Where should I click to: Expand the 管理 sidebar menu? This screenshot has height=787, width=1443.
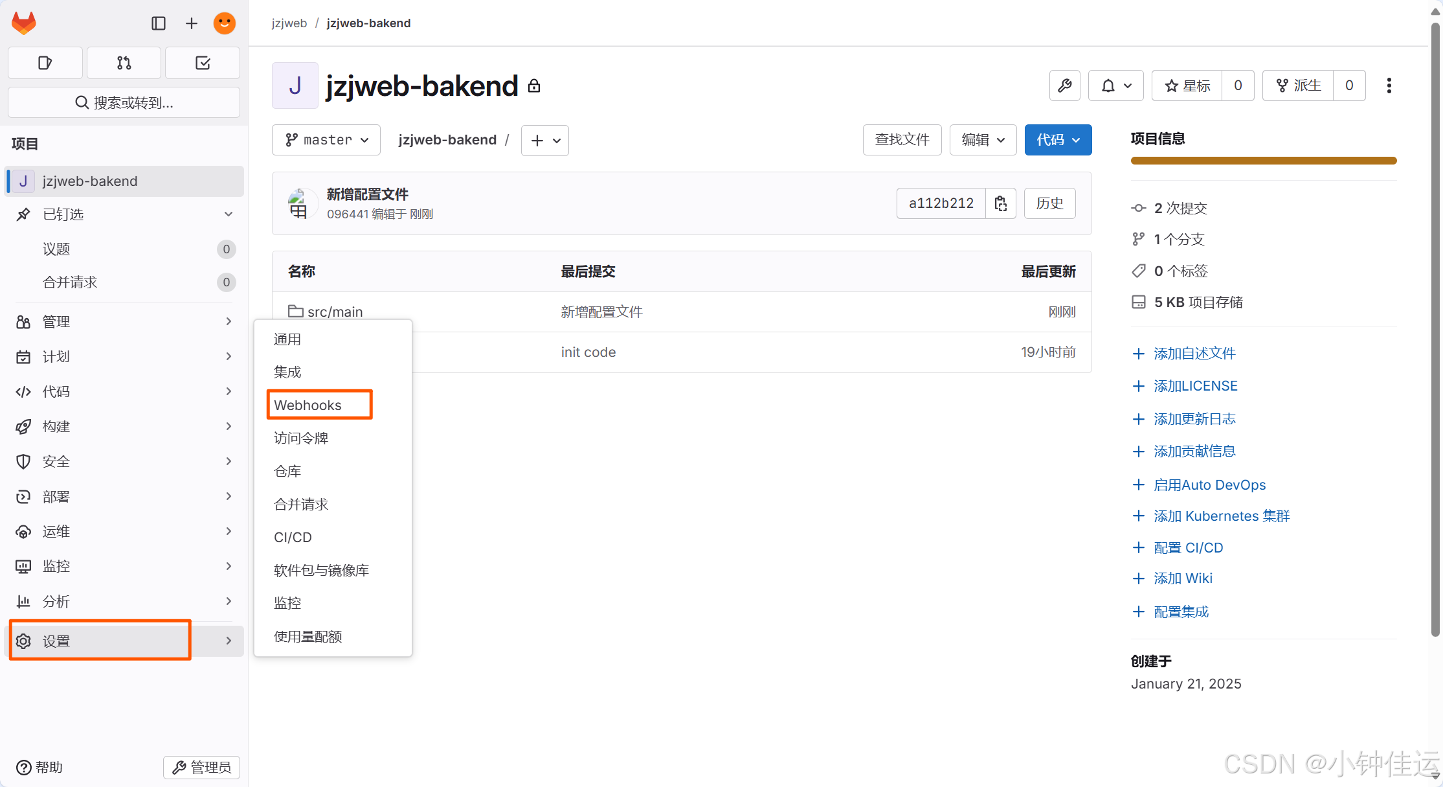[125, 321]
